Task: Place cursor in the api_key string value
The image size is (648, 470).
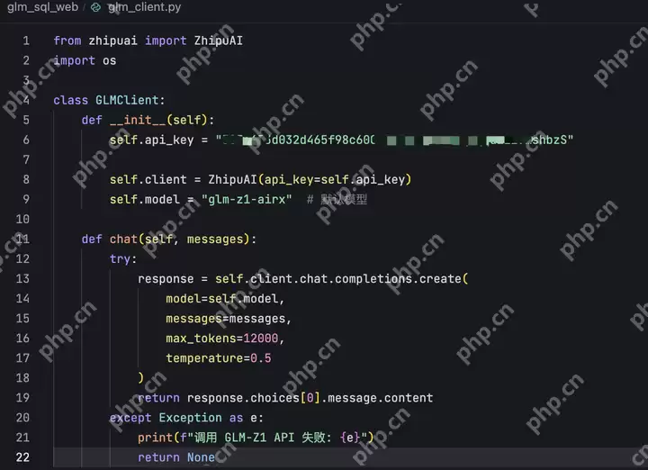Action: click(395, 140)
